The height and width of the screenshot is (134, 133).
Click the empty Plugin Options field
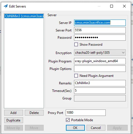coord(100,69)
